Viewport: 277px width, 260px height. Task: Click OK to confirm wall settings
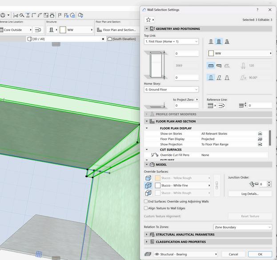click(x=260, y=254)
